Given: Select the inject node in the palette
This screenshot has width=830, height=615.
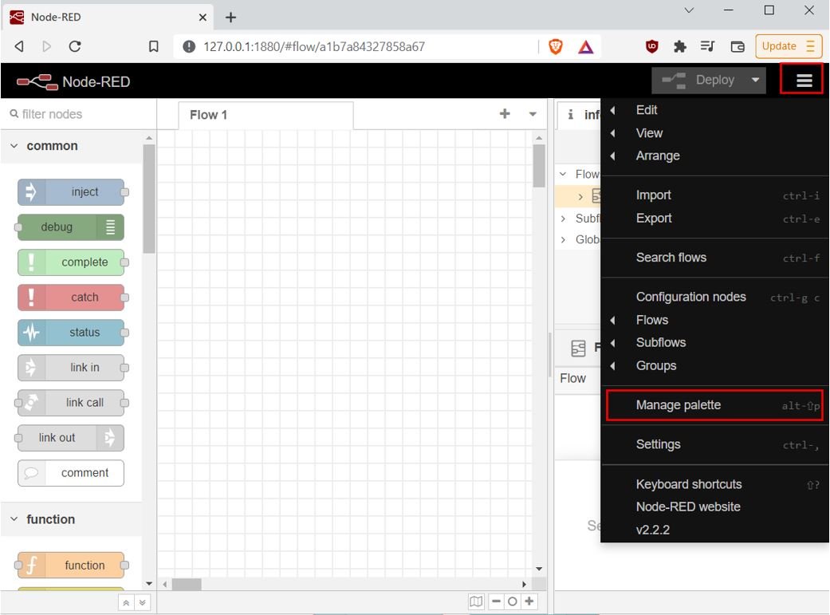Looking at the screenshot, I should pos(72,191).
